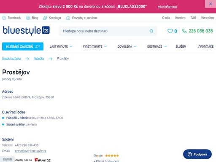Open the Služby menu item
Viewport: 216px width, 162px height.
[181, 46]
